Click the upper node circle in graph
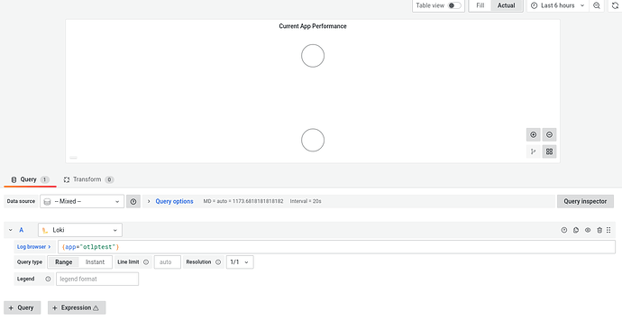 pos(313,56)
